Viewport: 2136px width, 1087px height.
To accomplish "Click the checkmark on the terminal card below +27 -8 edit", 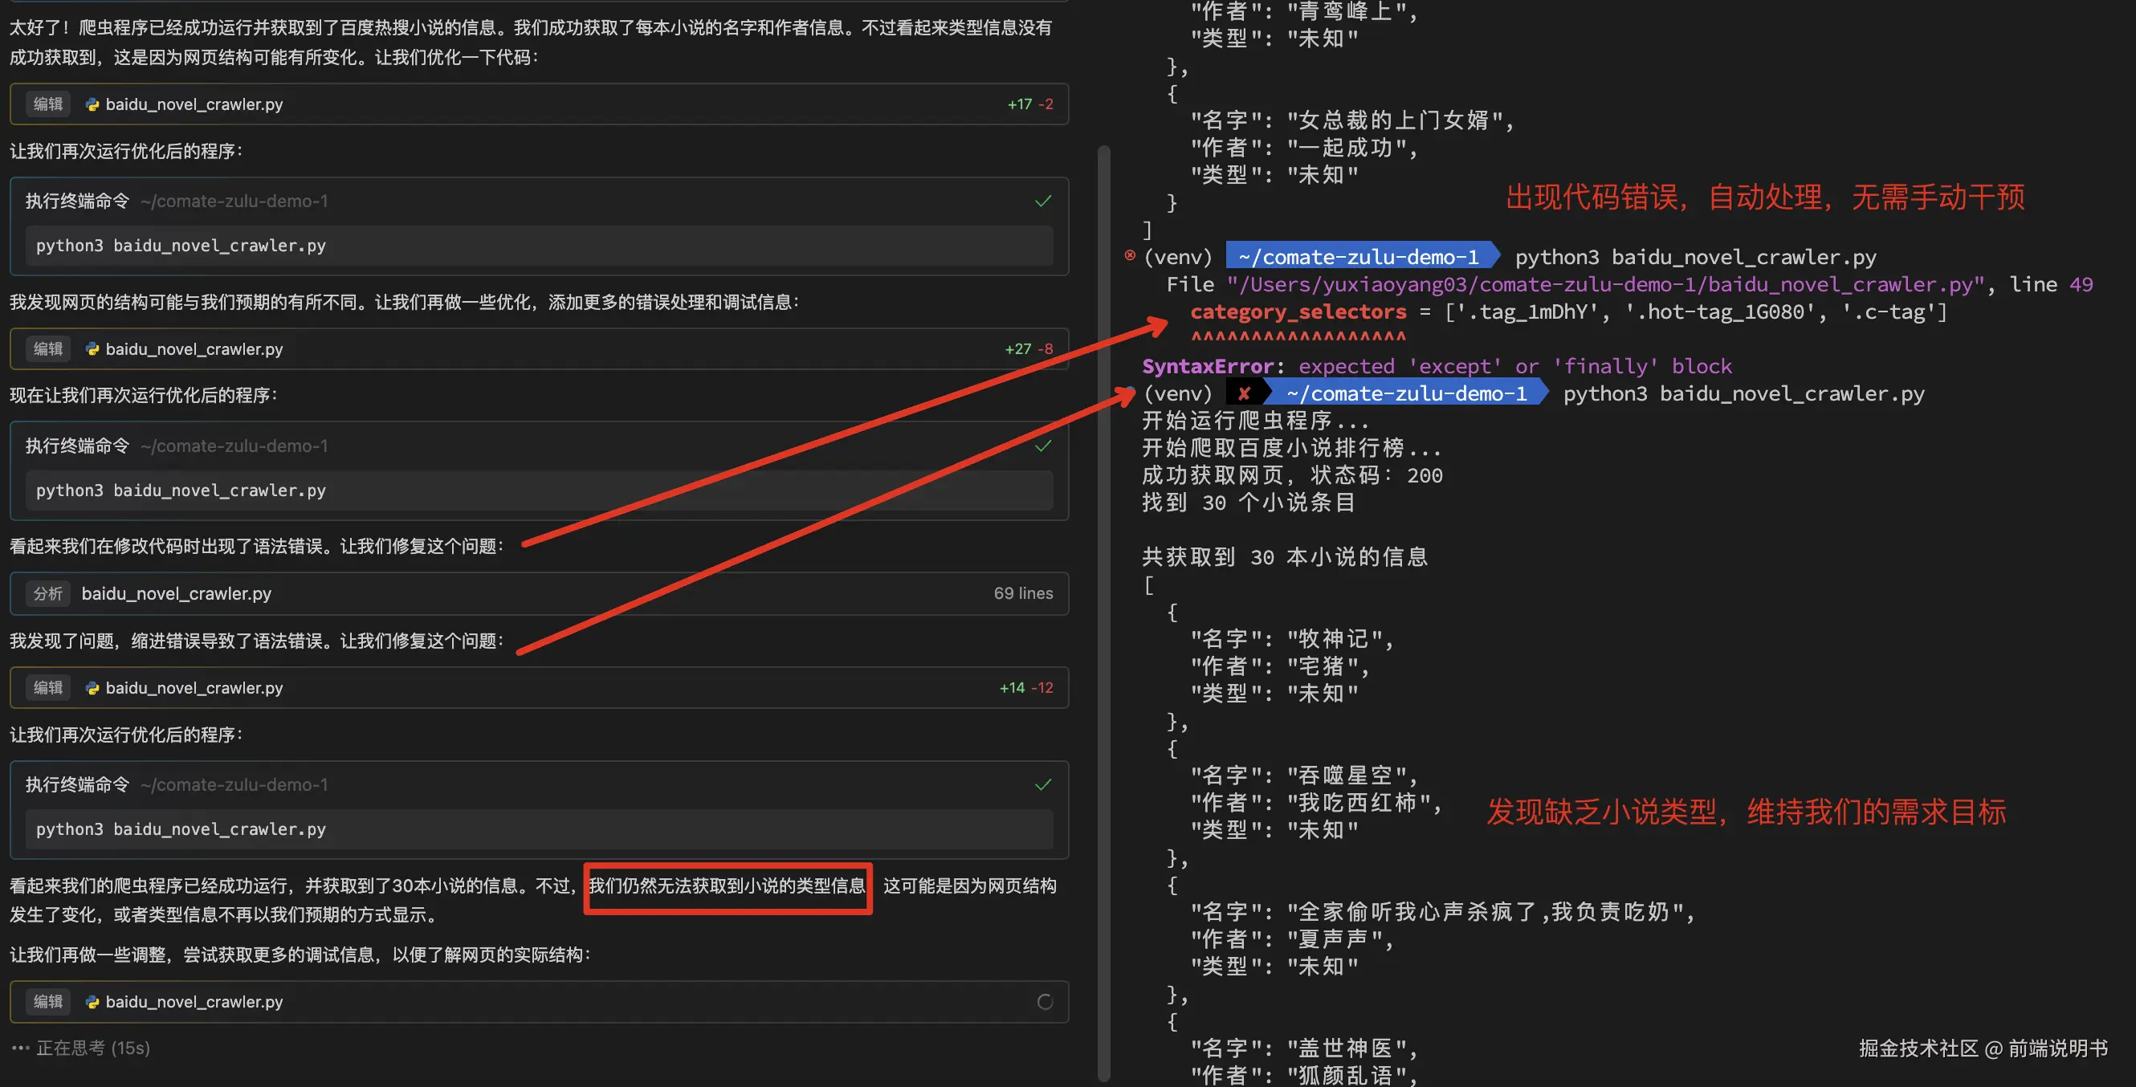I will [x=1043, y=446].
